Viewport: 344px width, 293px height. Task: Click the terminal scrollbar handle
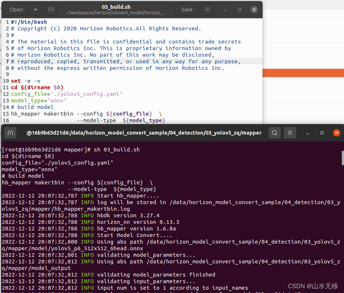pos(343,158)
